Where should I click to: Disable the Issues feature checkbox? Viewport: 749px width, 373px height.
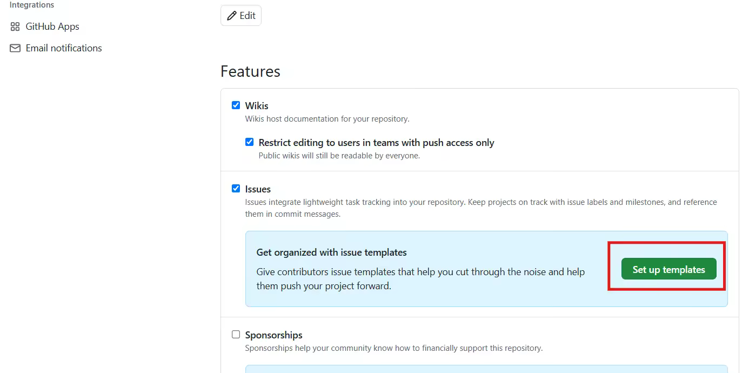tap(236, 188)
